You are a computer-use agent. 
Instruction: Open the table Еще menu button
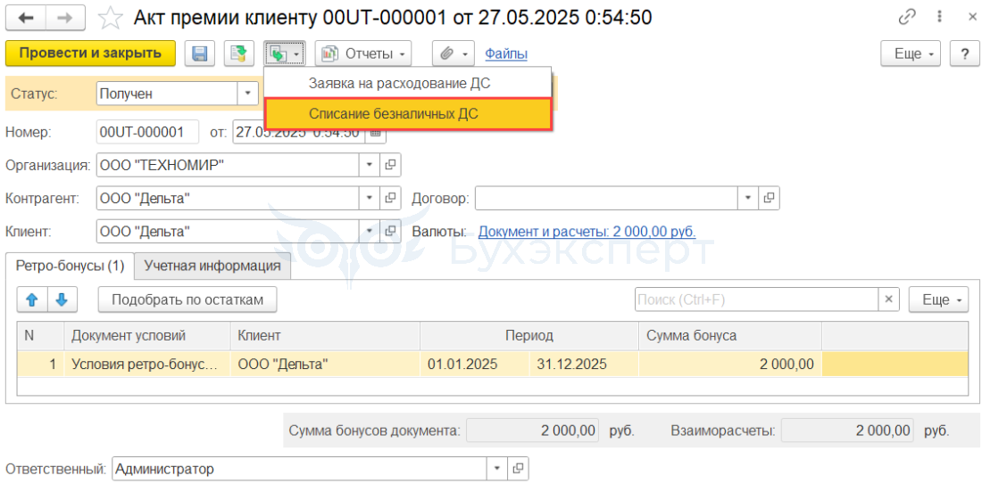(x=939, y=299)
